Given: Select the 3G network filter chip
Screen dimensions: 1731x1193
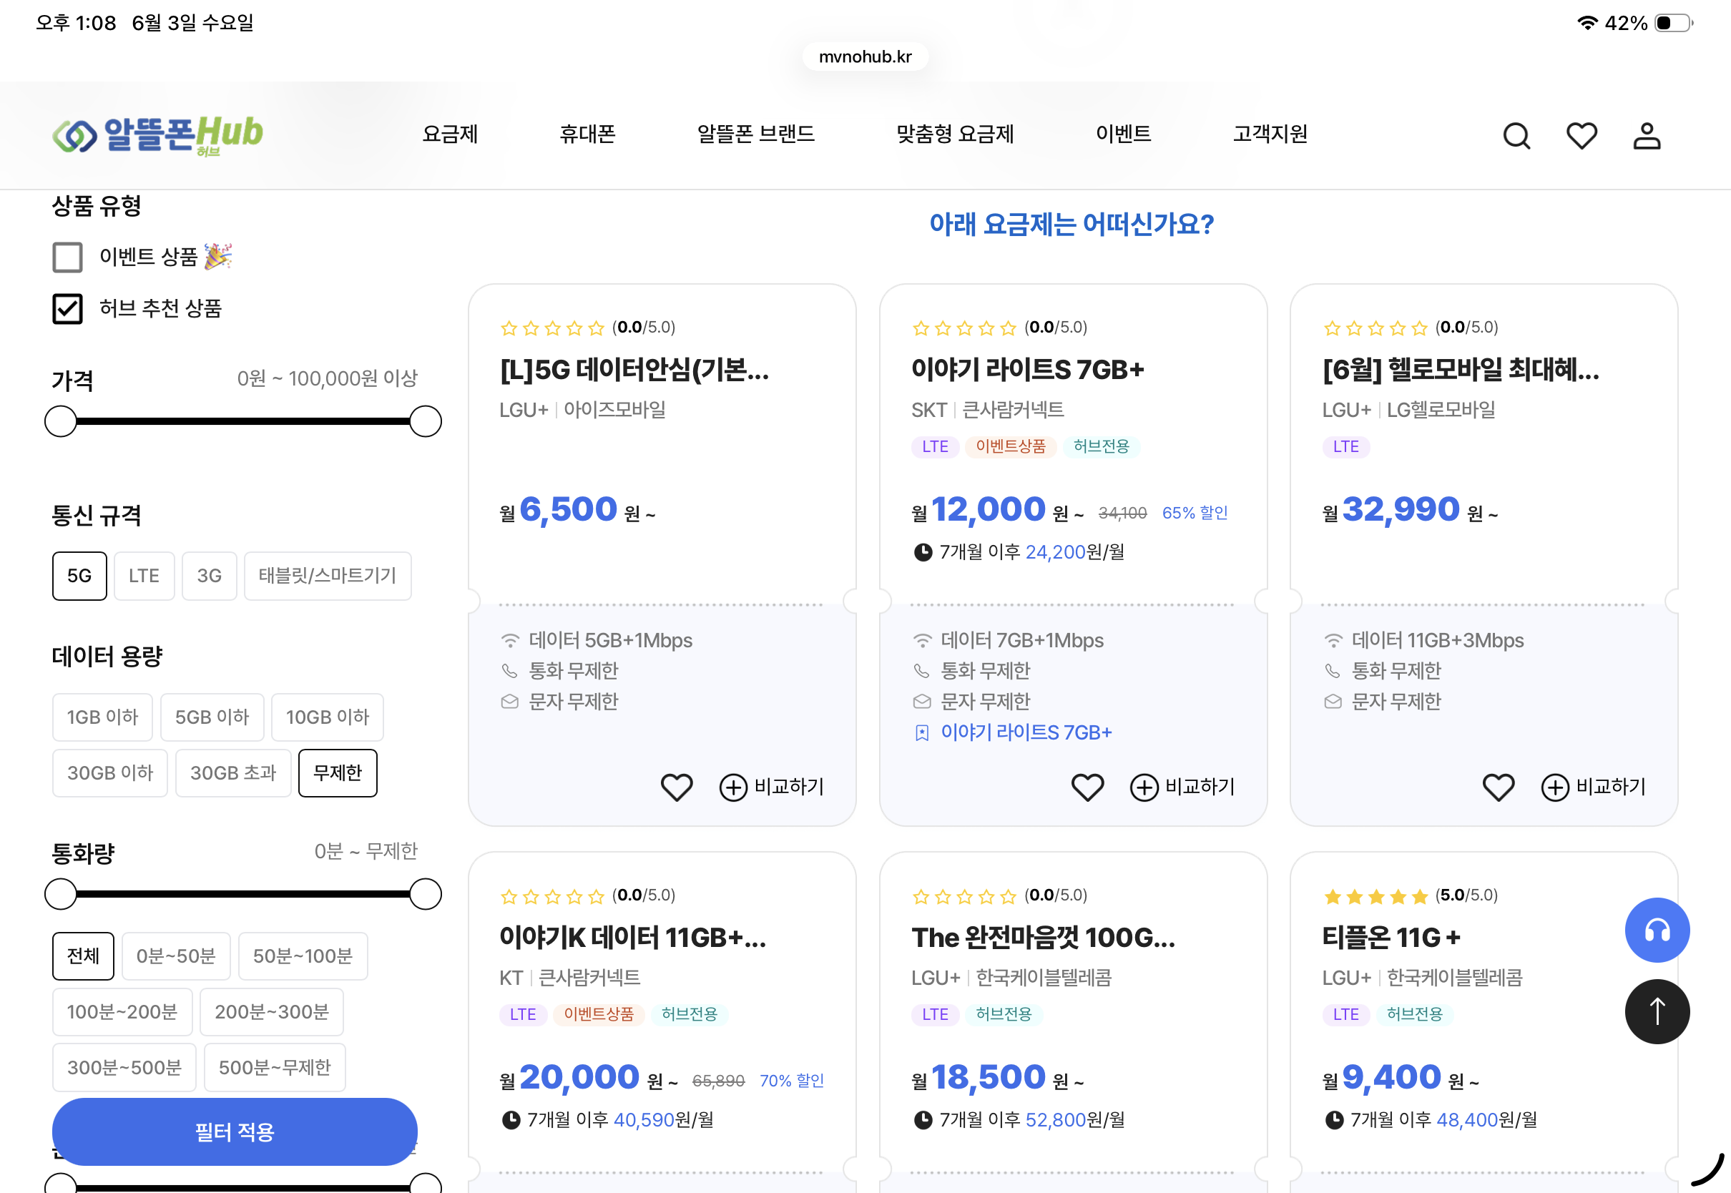Looking at the screenshot, I should [x=210, y=576].
